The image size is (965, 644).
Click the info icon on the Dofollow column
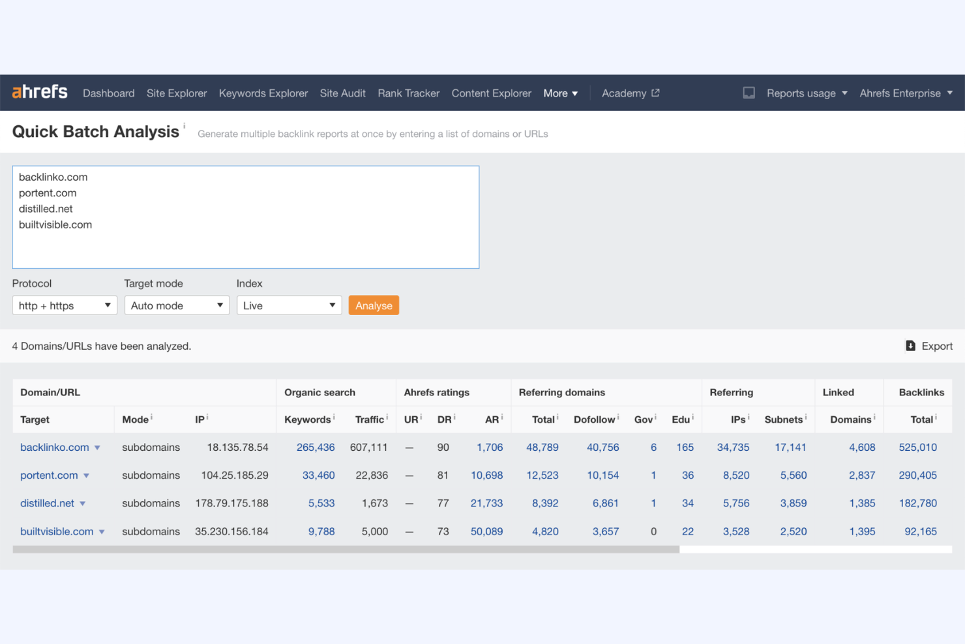point(618,415)
